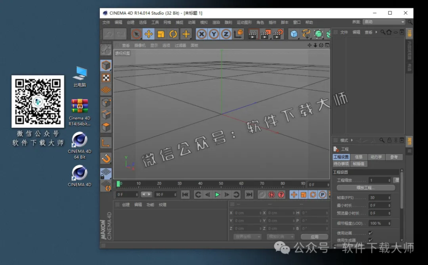The image size is (428, 265).
Task: Select the magnet snapping icon in left sidebar
Action: (106, 159)
